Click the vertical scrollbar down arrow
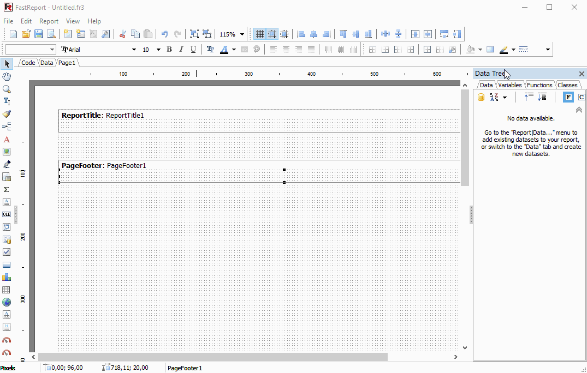Viewport: 587px width, 373px height. pyautogui.click(x=465, y=347)
